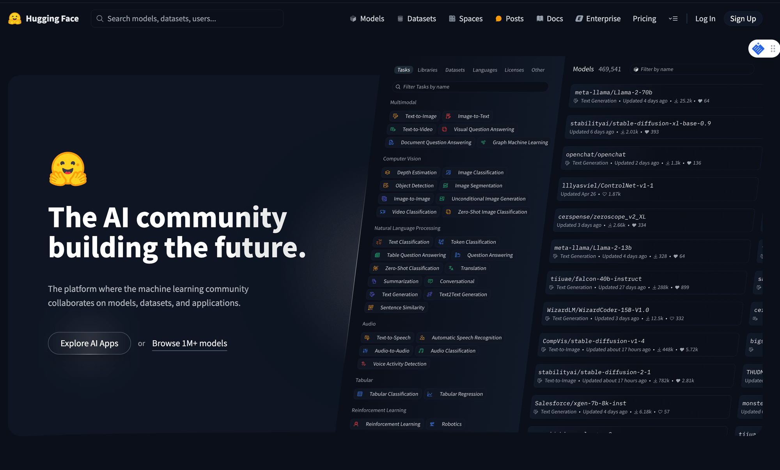
Task: Select the Tasks tab
Action: click(404, 70)
